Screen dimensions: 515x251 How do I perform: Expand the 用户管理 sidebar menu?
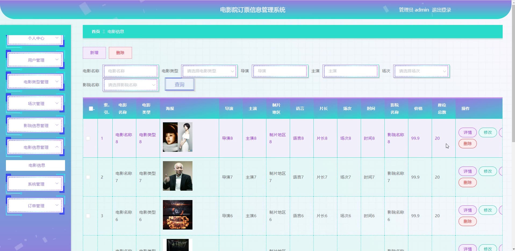[35, 60]
